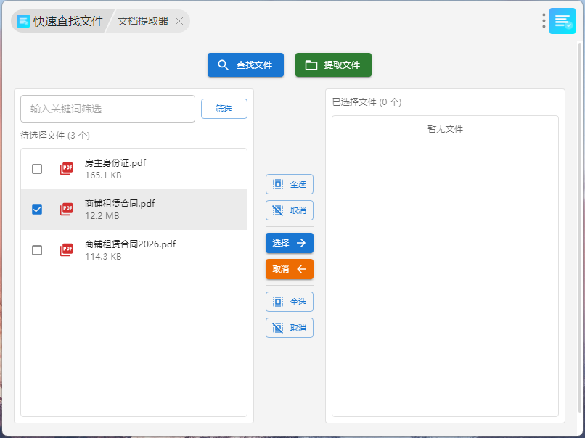Close the 文档提取器 tab
Viewport: 585px width, 438px height.
(x=179, y=21)
